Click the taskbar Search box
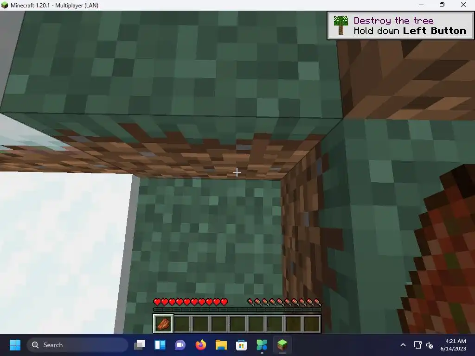Screen dimensions: 475x356 77,345
